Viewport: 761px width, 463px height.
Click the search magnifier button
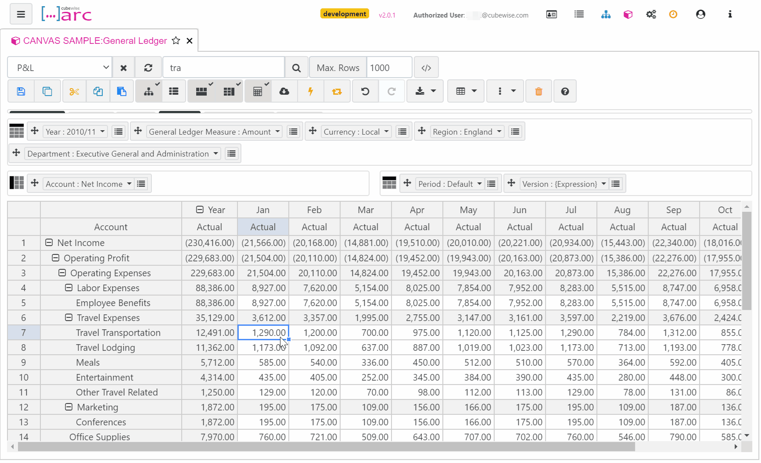(x=297, y=68)
